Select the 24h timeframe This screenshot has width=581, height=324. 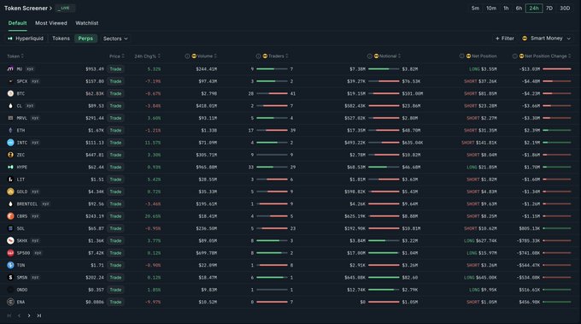tap(534, 9)
